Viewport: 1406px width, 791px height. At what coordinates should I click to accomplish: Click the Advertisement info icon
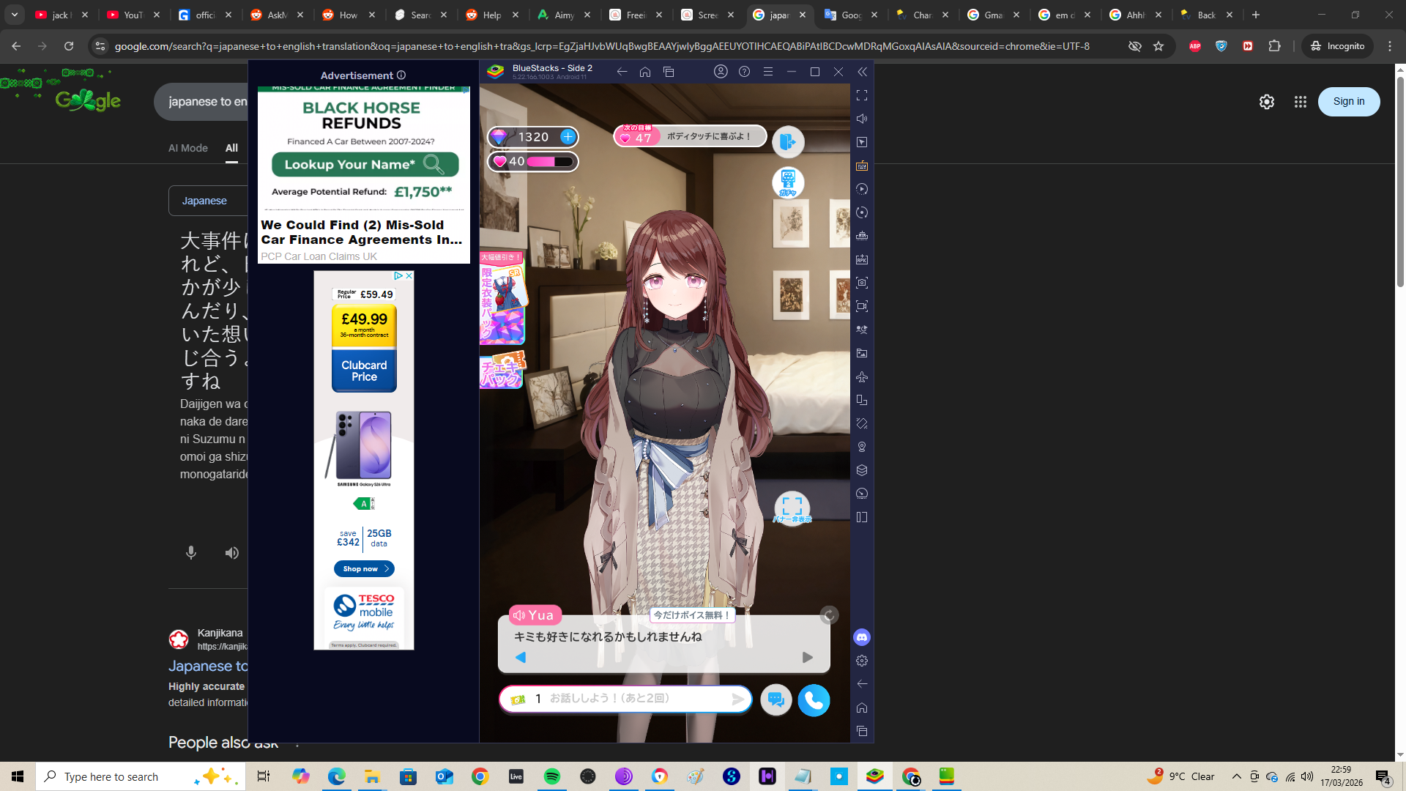(401, 75)
